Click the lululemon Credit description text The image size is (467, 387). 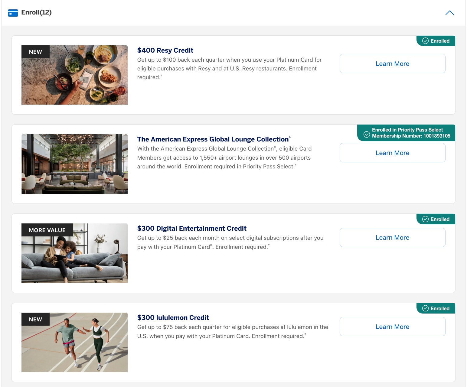click(233, 331)
